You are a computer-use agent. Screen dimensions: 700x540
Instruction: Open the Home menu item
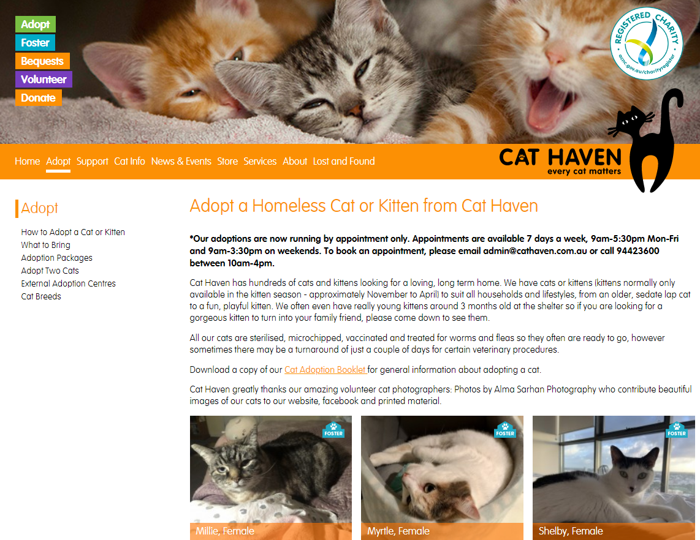(27, 162)
